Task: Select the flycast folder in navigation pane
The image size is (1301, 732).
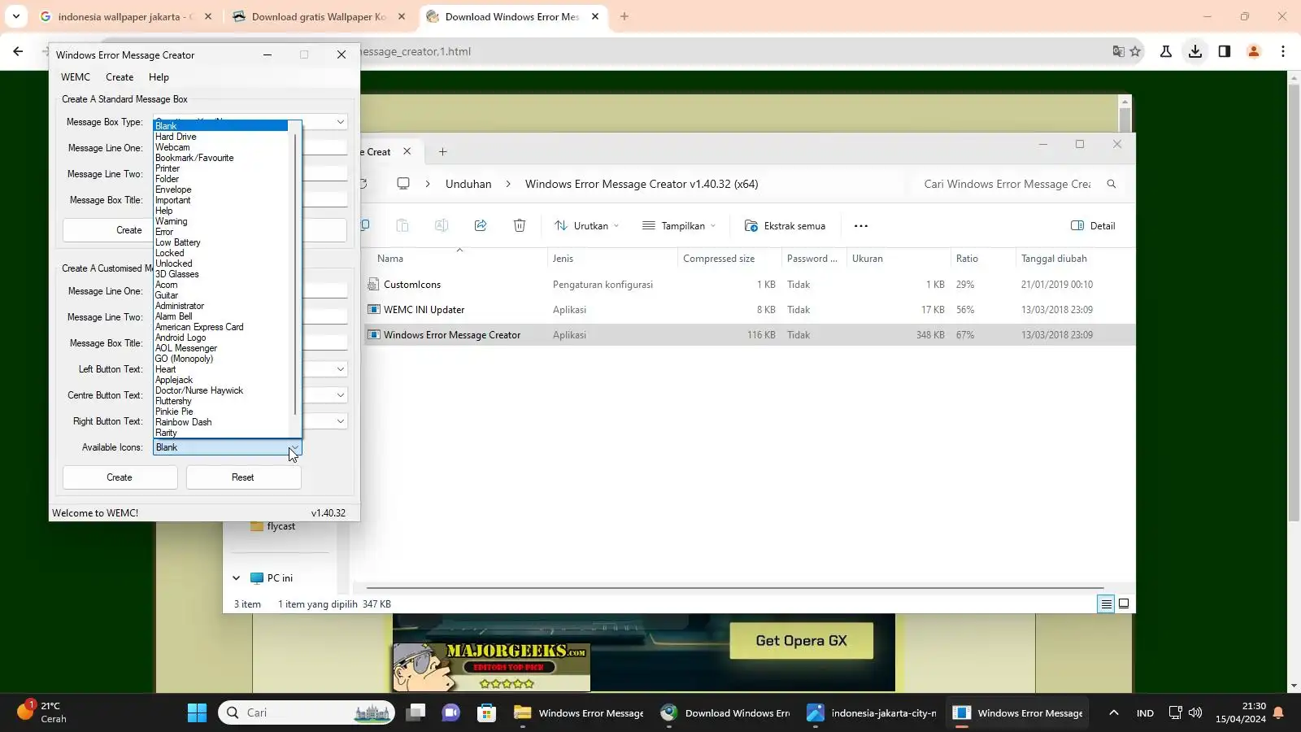Action: tap(281, 526)
